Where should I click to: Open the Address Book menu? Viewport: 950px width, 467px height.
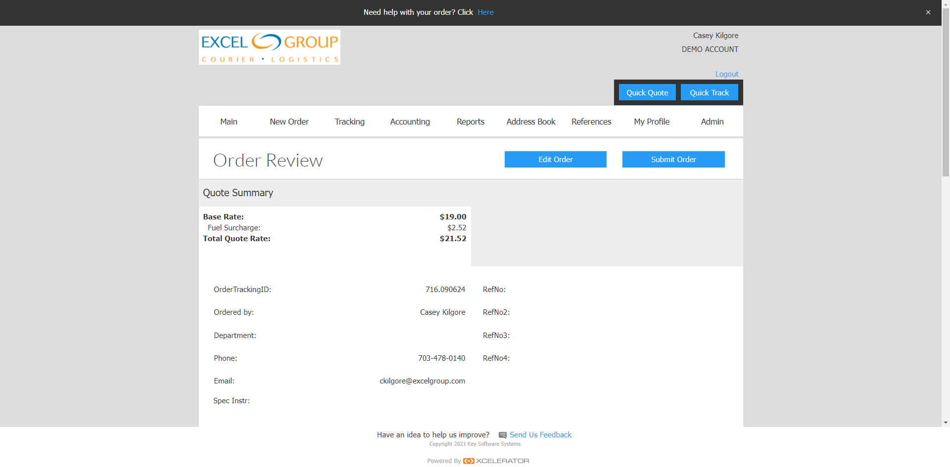(531, 122)
